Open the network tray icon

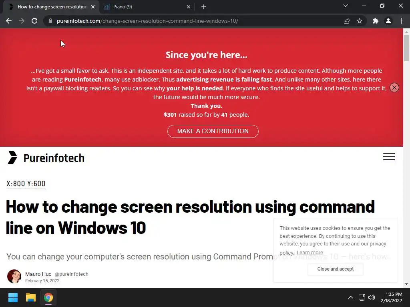[362, 297]
